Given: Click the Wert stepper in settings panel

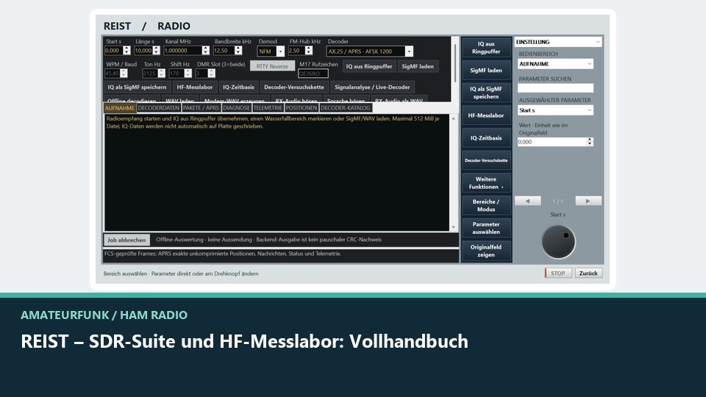Looking at the screenshot, I should 589,142.
